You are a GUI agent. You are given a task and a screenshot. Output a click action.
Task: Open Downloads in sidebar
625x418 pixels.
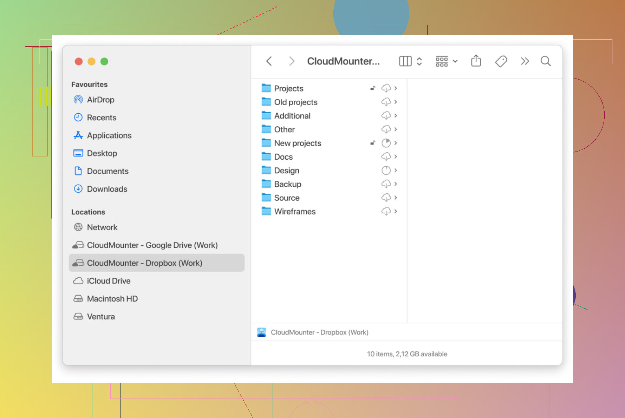click(157, 189)
